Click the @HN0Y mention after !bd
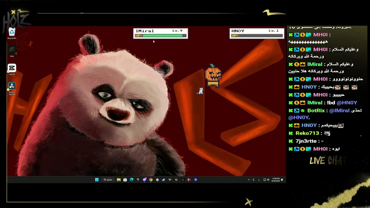The height and width of the screenshot is (208, 370). tap(347, 103)
